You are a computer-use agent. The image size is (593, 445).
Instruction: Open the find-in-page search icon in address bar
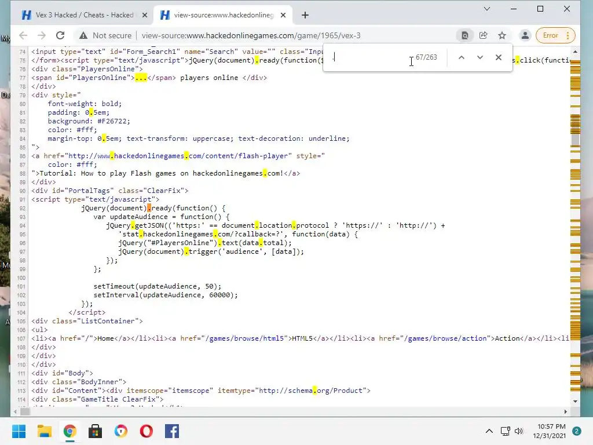(x=465, y=35)
